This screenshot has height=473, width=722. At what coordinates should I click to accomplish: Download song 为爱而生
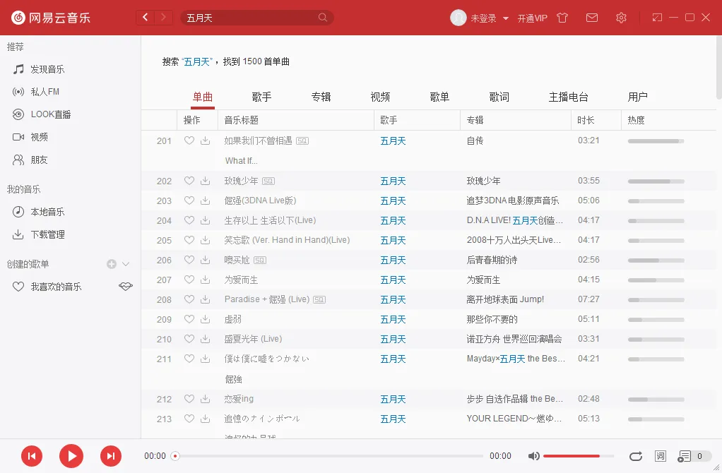[206, 280]
